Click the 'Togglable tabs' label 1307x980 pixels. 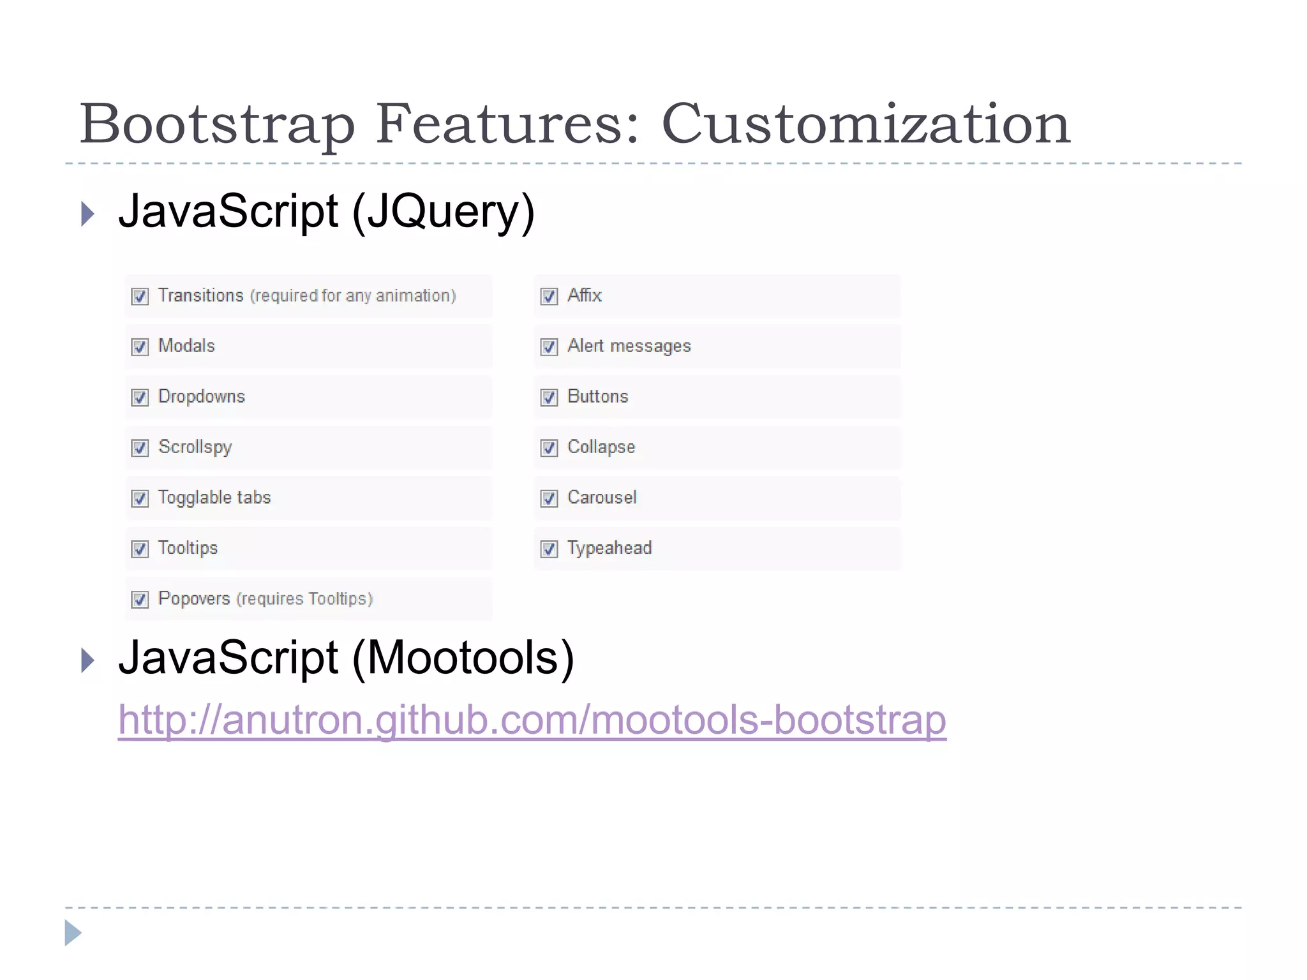[214, 498]
